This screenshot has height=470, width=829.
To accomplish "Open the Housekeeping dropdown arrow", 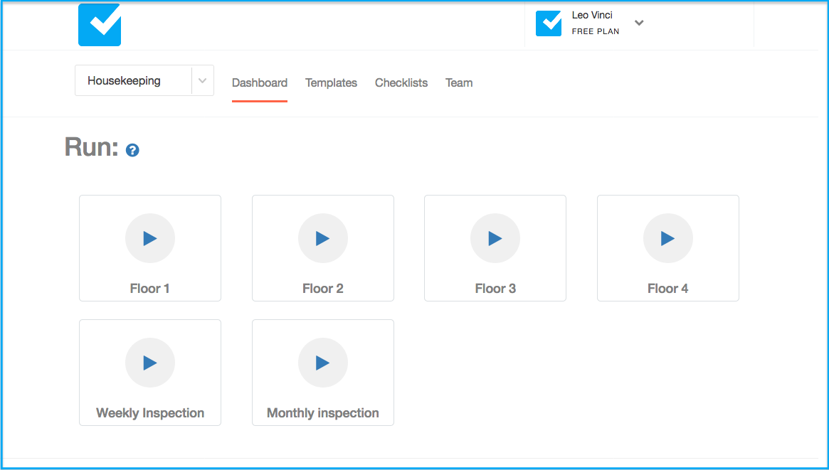I will coord(203,81).
